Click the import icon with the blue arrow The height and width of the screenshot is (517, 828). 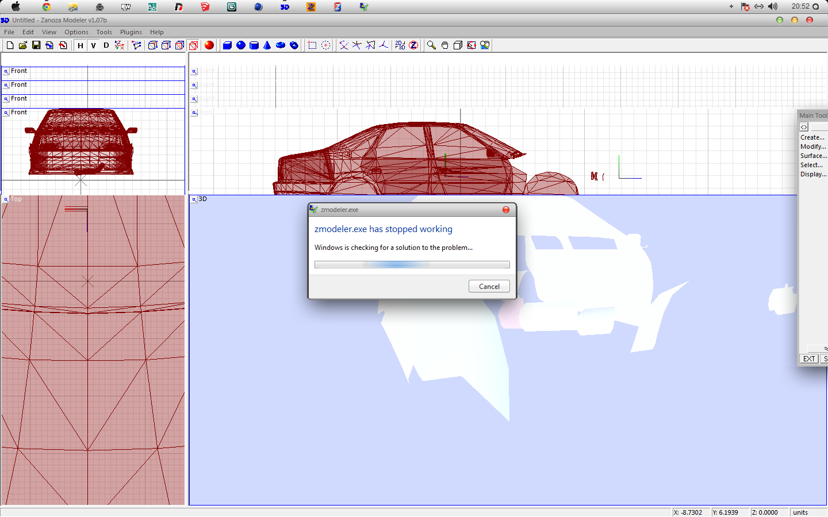point(49,45)
